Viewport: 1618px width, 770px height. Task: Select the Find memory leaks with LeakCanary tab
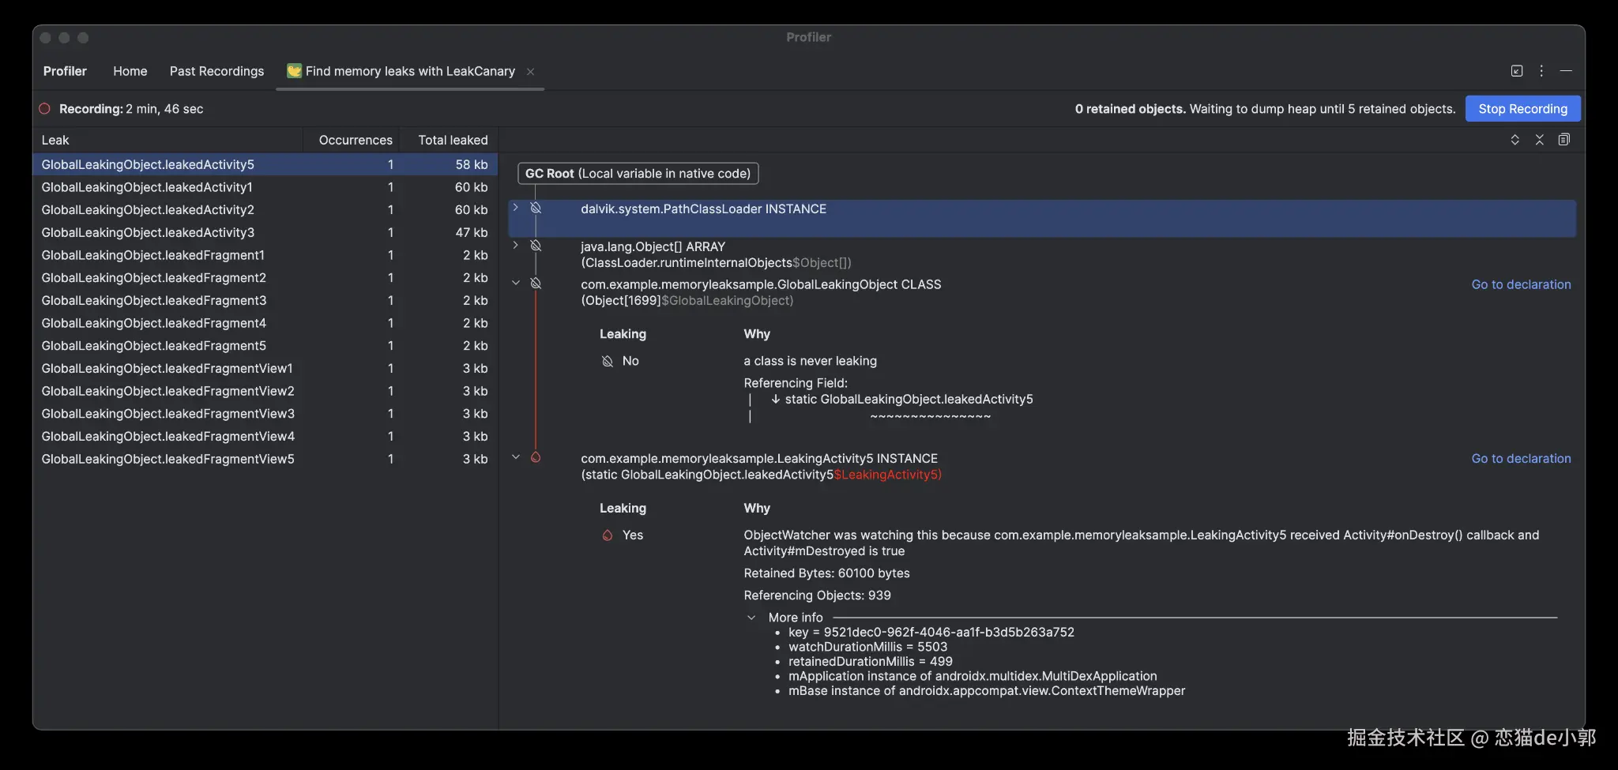[410, 71]
